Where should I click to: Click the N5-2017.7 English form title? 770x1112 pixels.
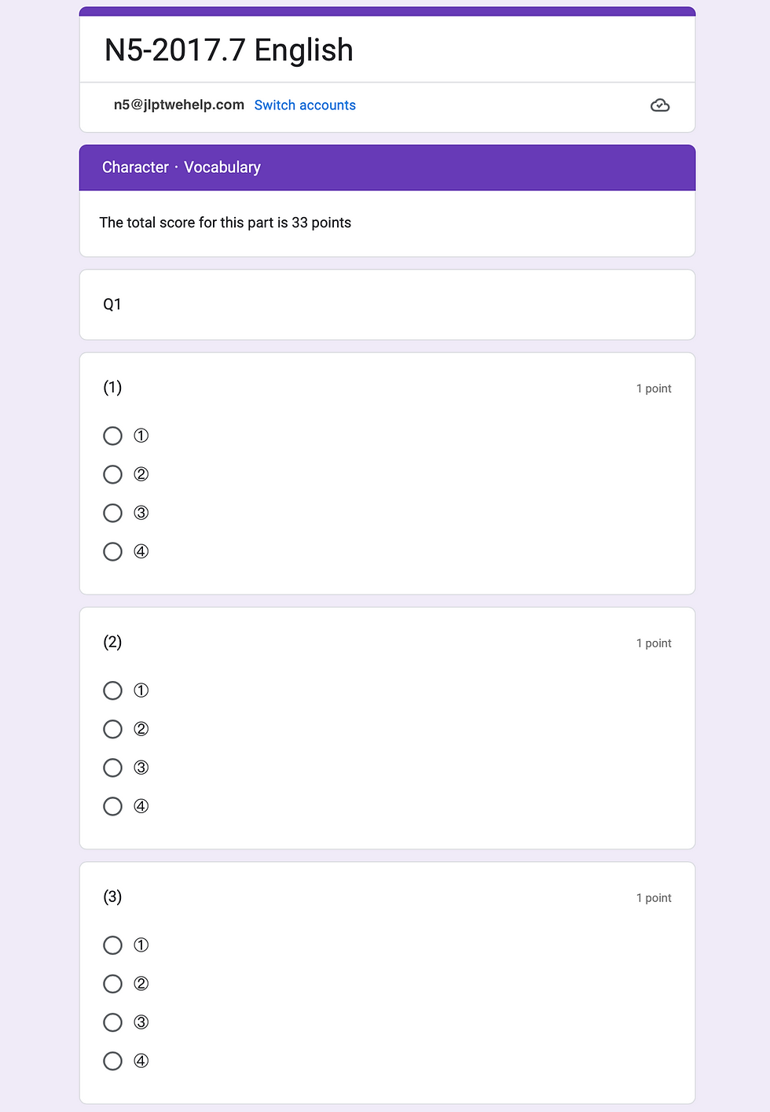pos(229,50)
